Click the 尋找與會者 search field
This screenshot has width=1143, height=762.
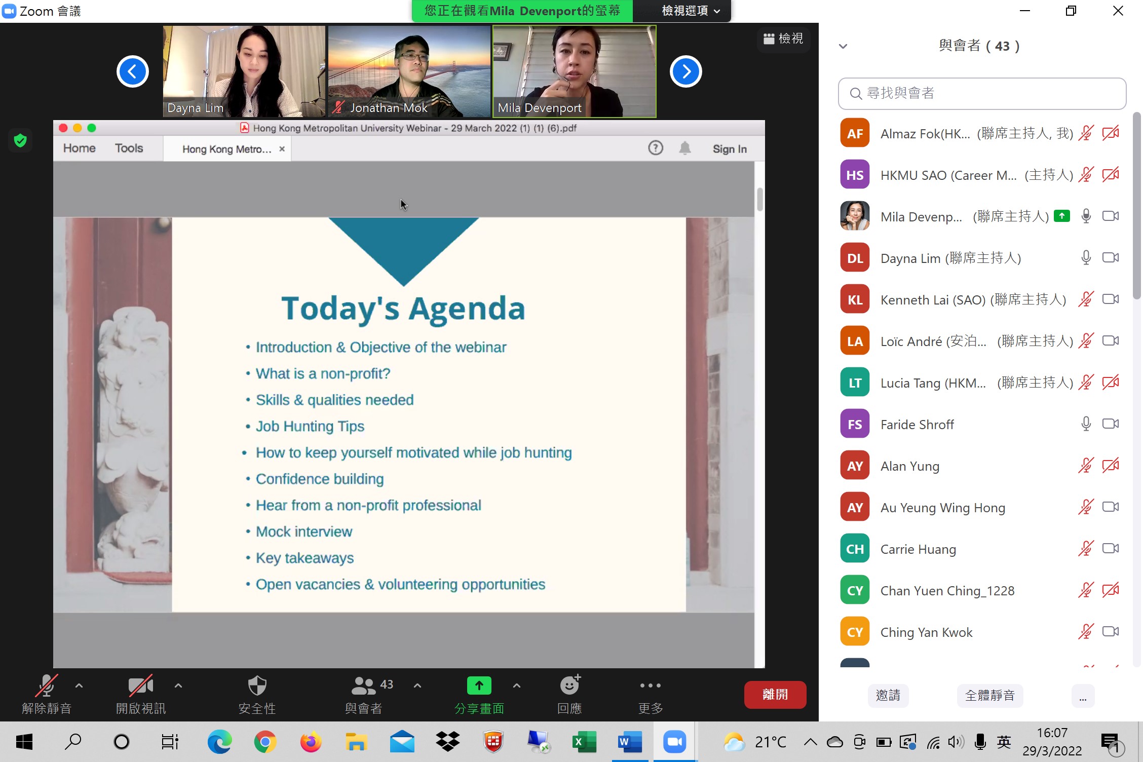click(982, 94)
